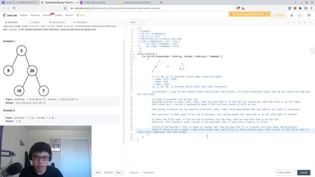
Task: Open the notifications bell icon
Action: click(292, 15)
